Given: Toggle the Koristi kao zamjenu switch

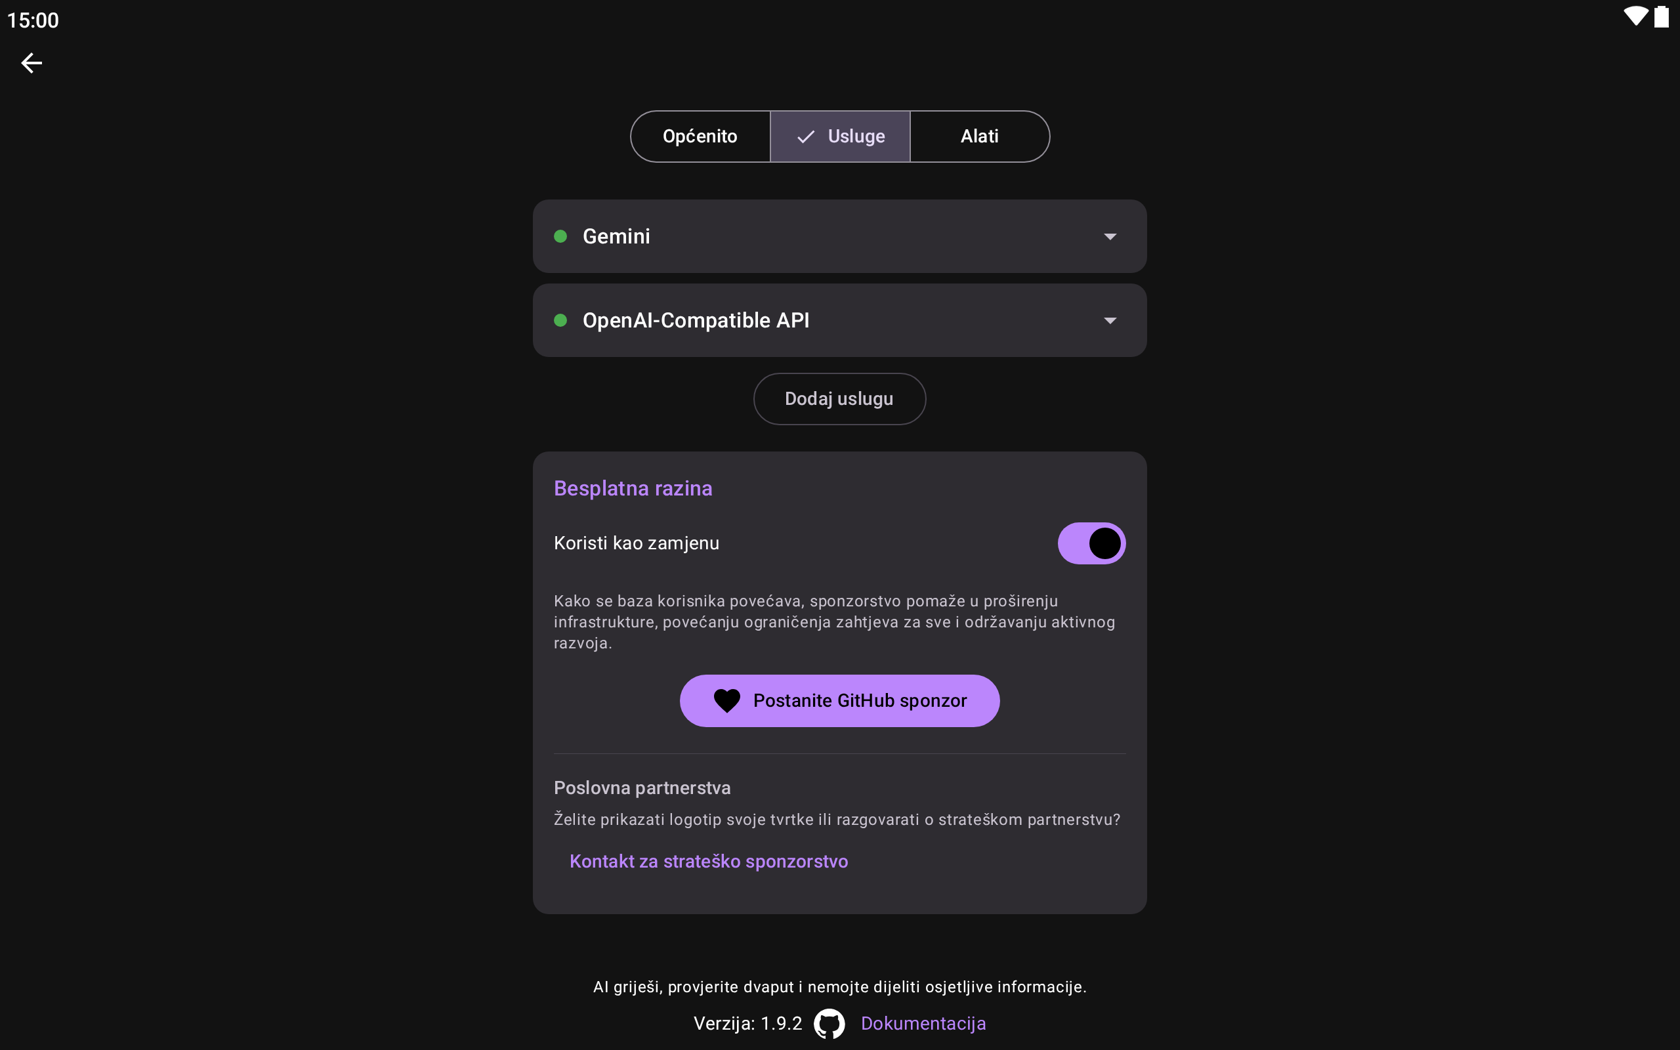Looking at the screenshot, I should (1091, 543).
